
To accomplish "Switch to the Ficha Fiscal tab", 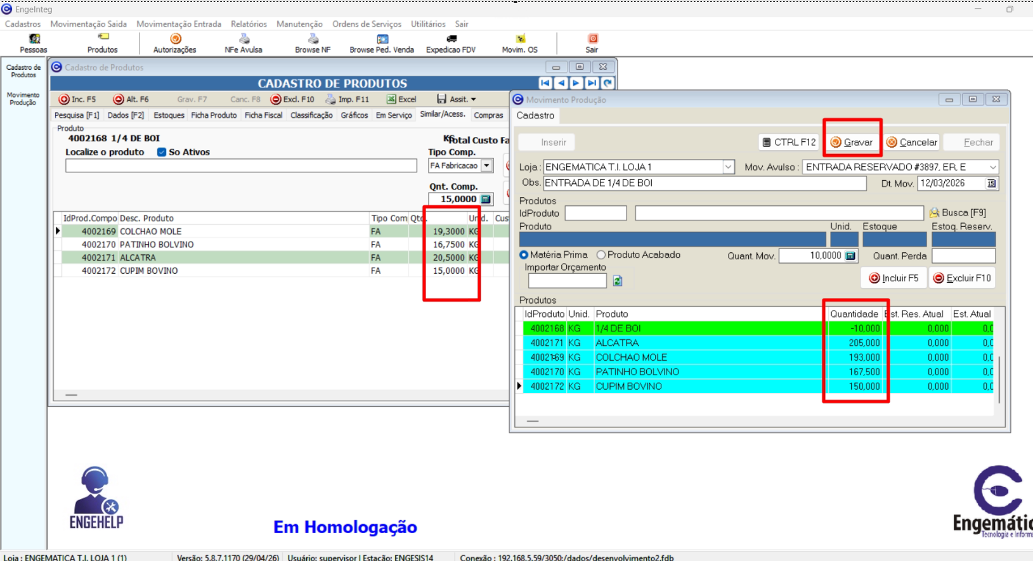I will click(263, 115).
